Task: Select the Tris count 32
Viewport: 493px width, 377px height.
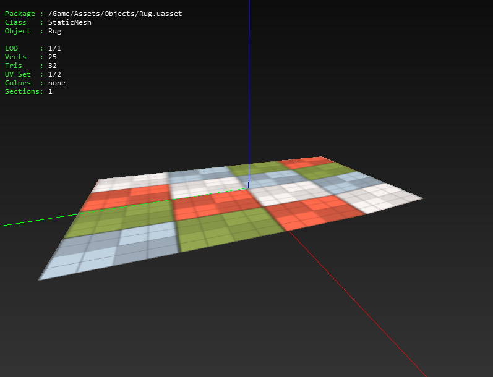Action: [x=52, y=66]
